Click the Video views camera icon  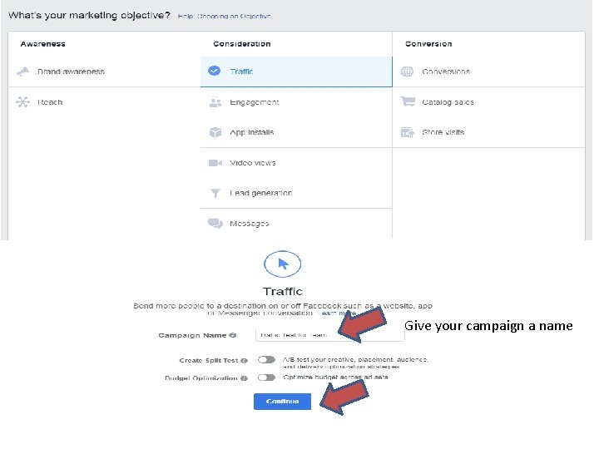tap(215, 163)
